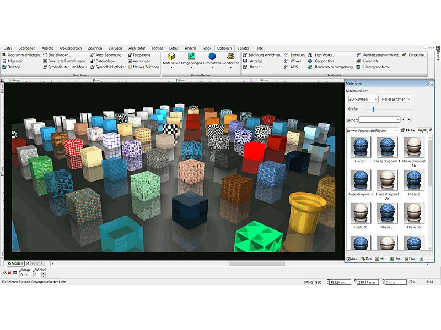Click the Renderstile teapot icon
This screenshot has height=330, width=441.
(231, 57)
